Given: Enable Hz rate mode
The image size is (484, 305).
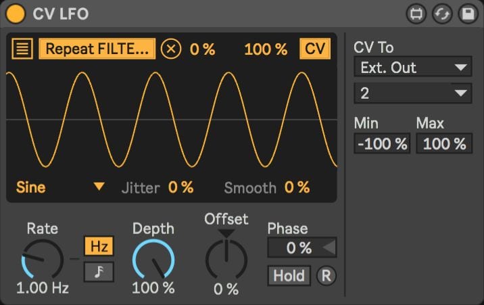Looking at the screenshot, I should point(99,246).
